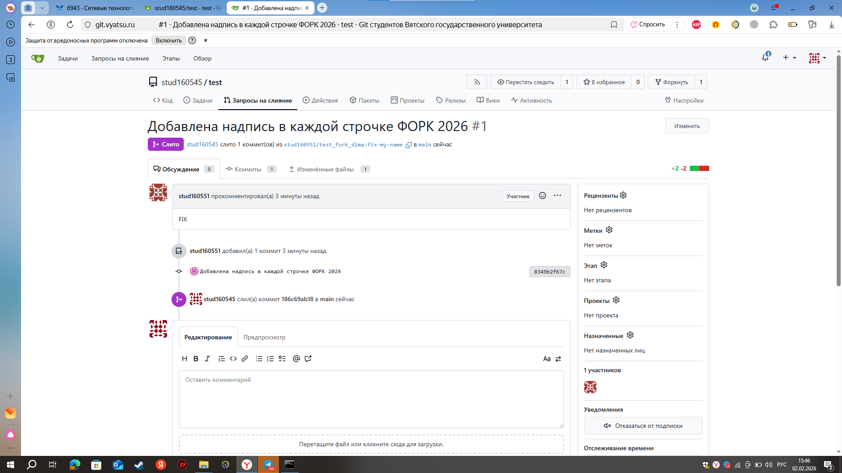Click the heading format icon in editor
The width and height of the screenshot is (842, 473).
tap(185, 359)
